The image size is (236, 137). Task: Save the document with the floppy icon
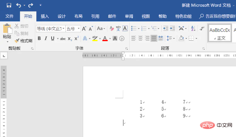pos(9,5)
